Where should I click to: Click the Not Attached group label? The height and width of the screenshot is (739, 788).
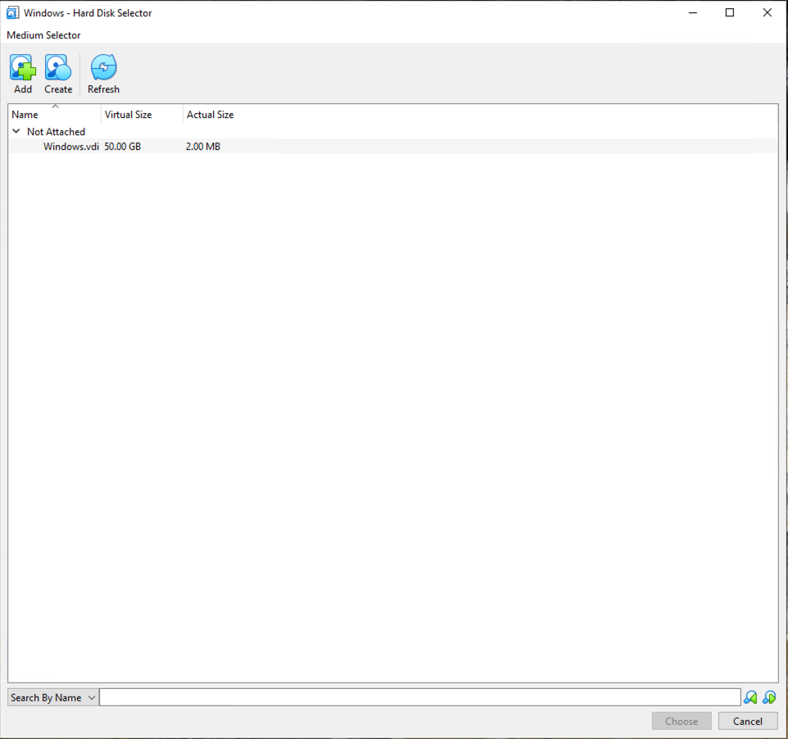(x=57, y=132)
